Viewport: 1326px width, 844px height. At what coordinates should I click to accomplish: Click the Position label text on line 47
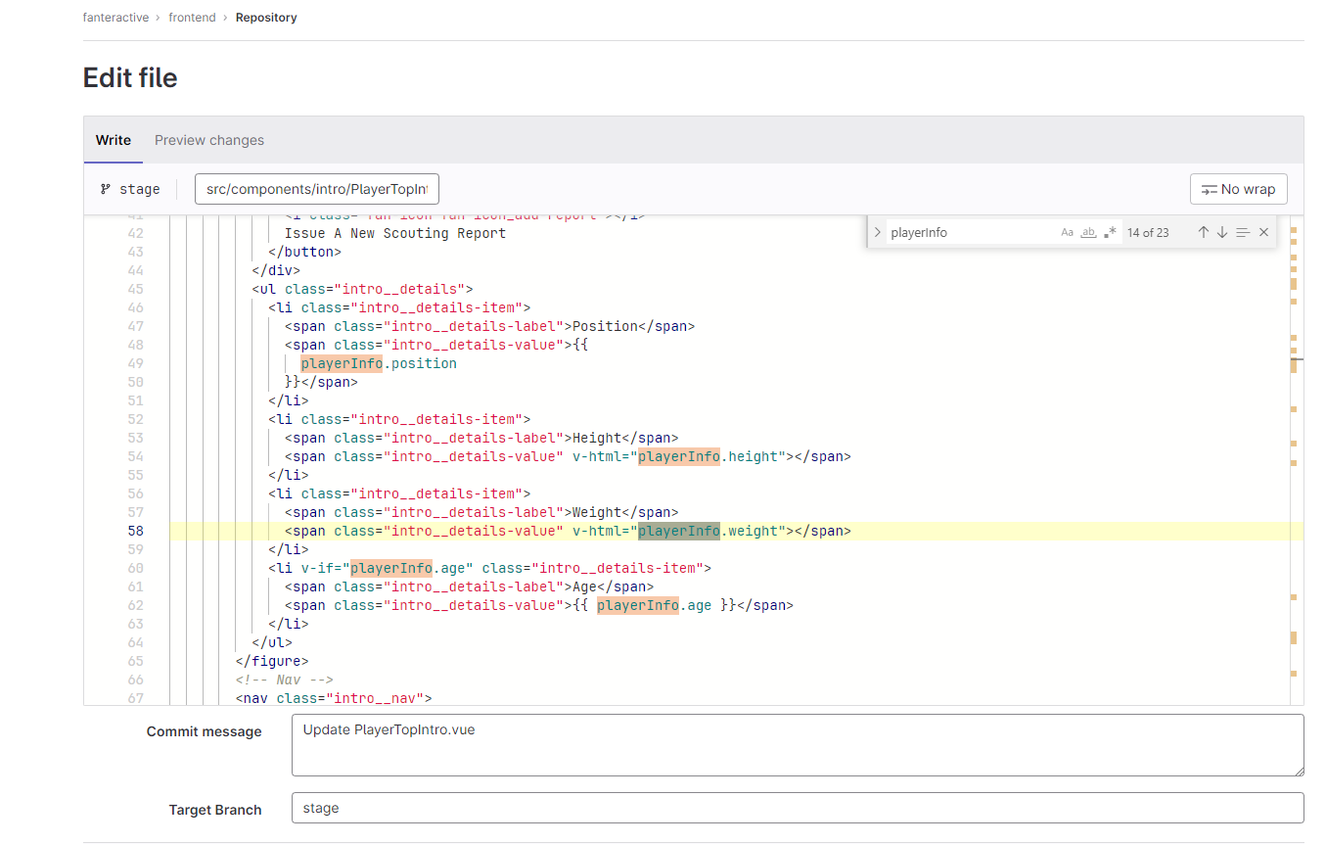[606, 326]
